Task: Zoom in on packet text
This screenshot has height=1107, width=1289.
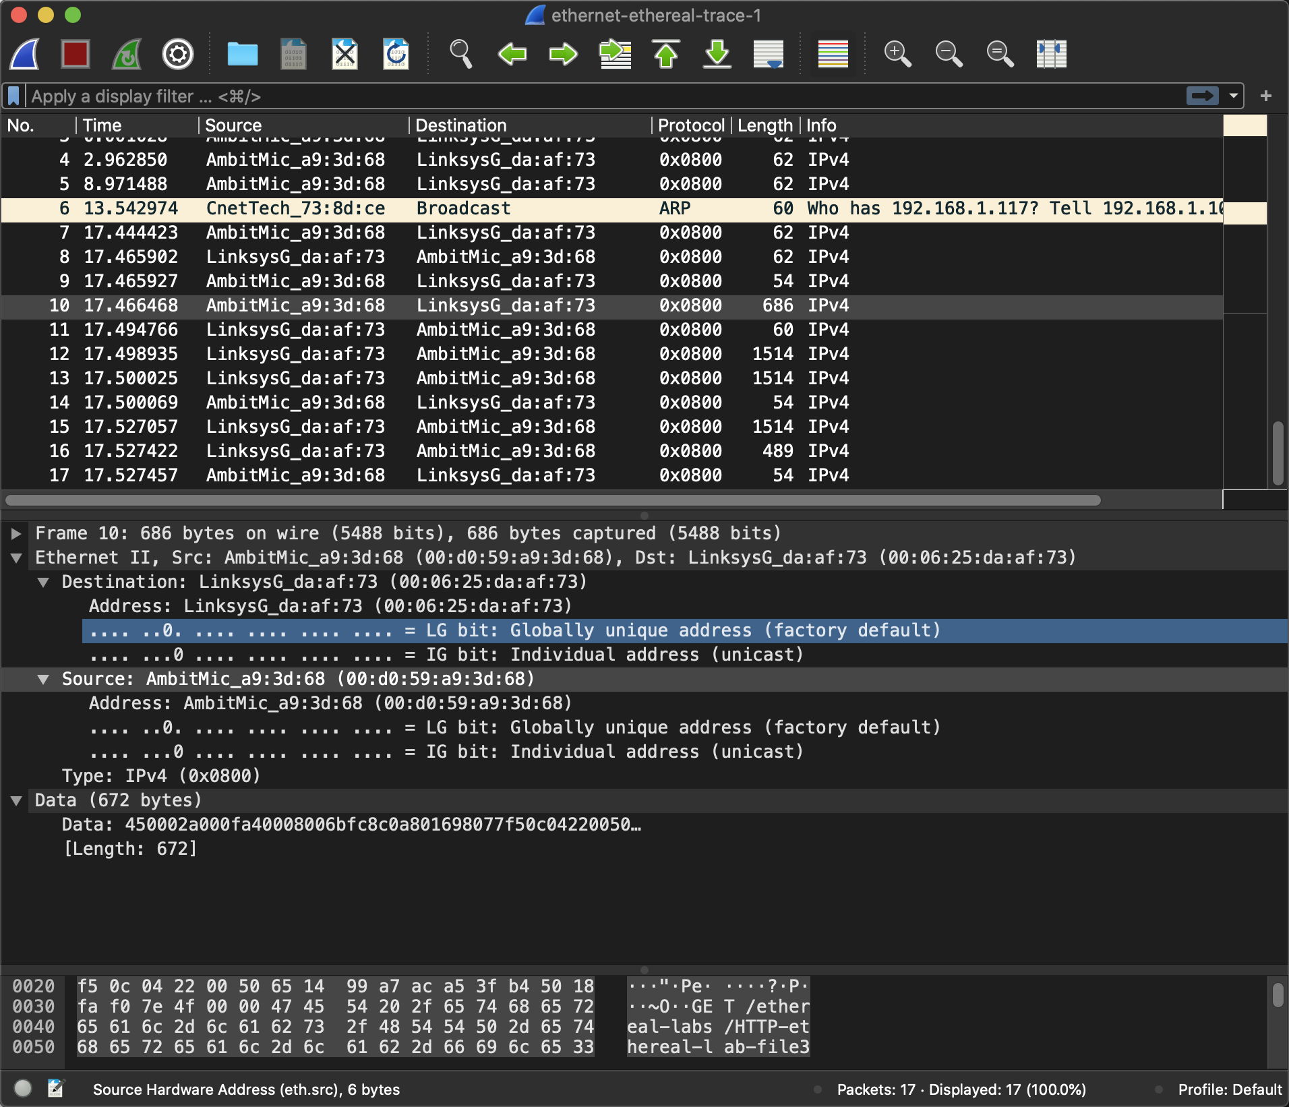Action: pyautogui.click(x=897, y=54)
